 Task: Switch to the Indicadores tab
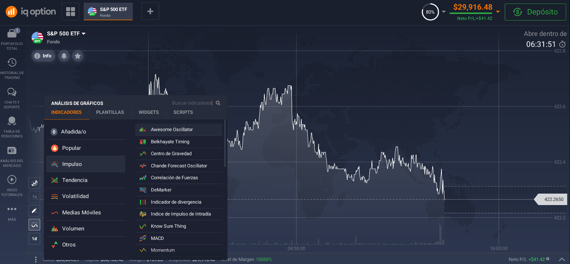[x=66, y=112]
